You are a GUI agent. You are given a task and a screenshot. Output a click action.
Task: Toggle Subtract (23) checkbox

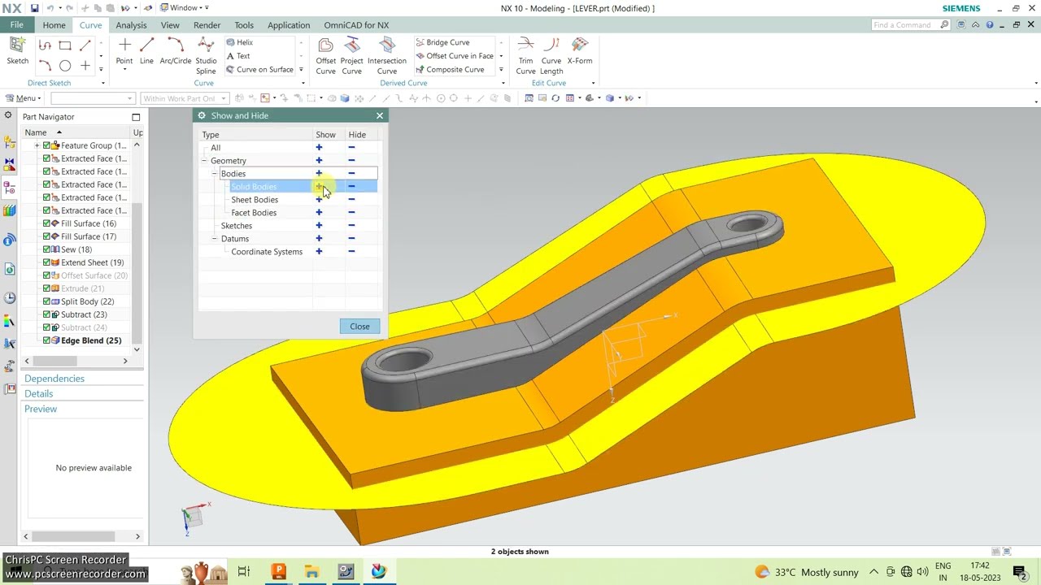(x=46, y=314)
